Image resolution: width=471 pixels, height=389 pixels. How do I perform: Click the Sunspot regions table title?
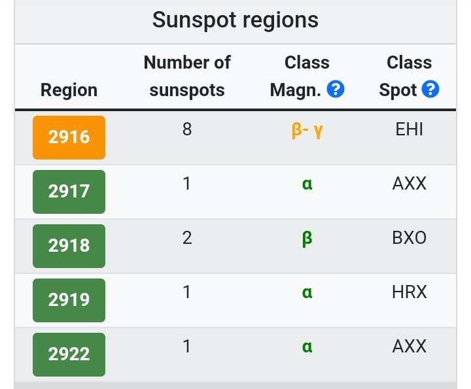pos(235,20)
